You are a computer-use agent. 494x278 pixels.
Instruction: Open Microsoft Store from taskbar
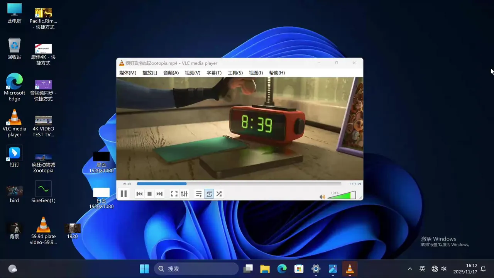299,269
